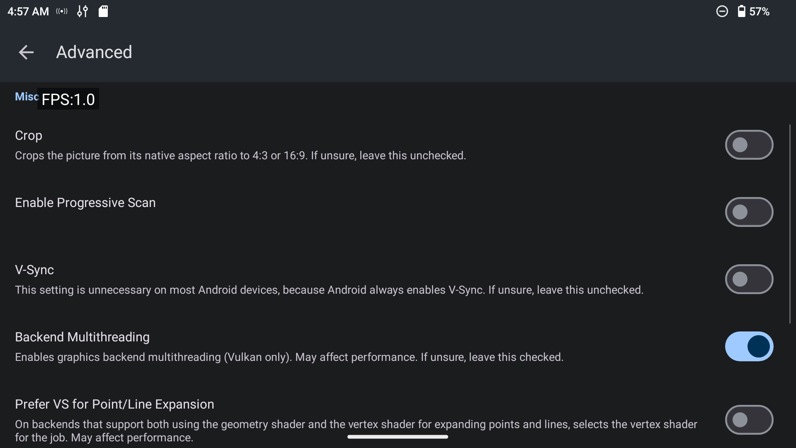
Task: Disable Backend Multithreading
Action: click(749, 346)
